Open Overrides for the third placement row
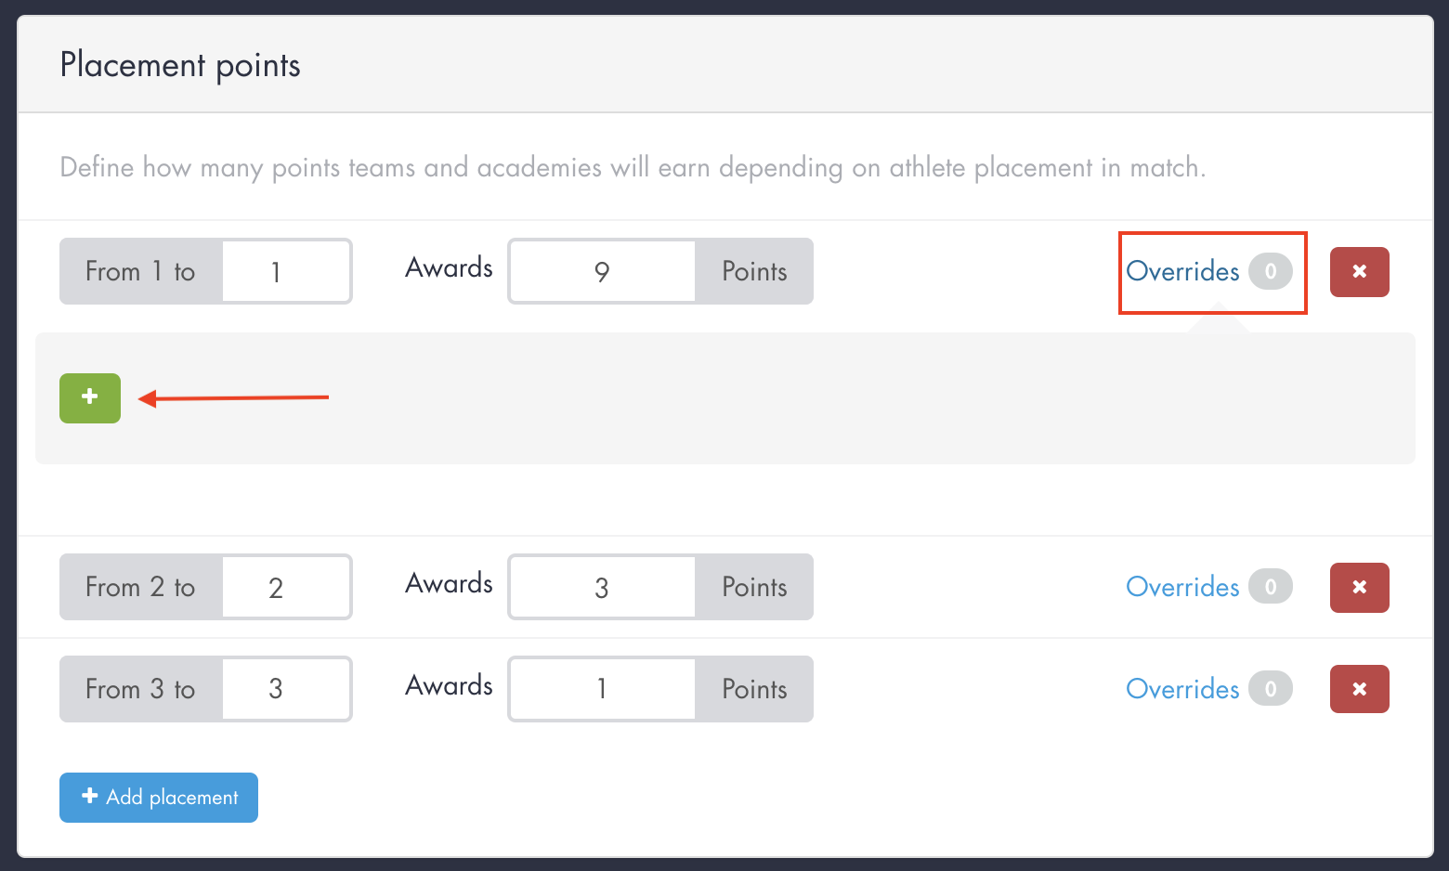Screen dimensions: 1449x871 pyautogui.click(x=1183, y=689)
